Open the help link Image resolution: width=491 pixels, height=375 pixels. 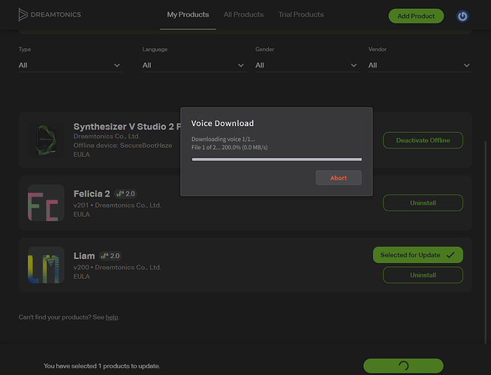tap(112, 317)
